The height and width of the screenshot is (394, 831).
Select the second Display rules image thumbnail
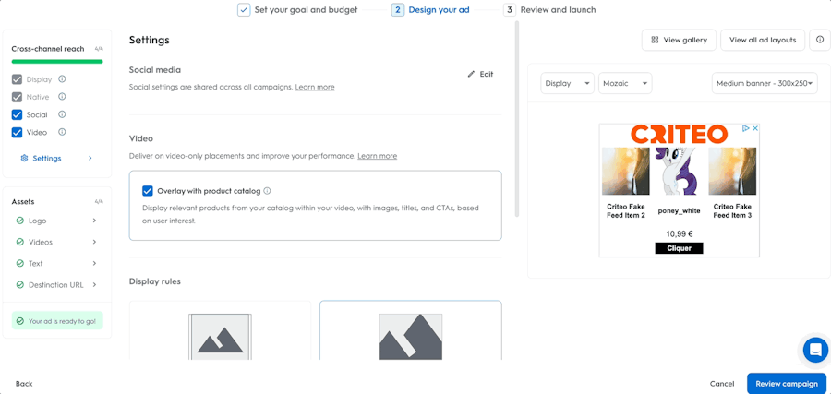tap(410, 331)
